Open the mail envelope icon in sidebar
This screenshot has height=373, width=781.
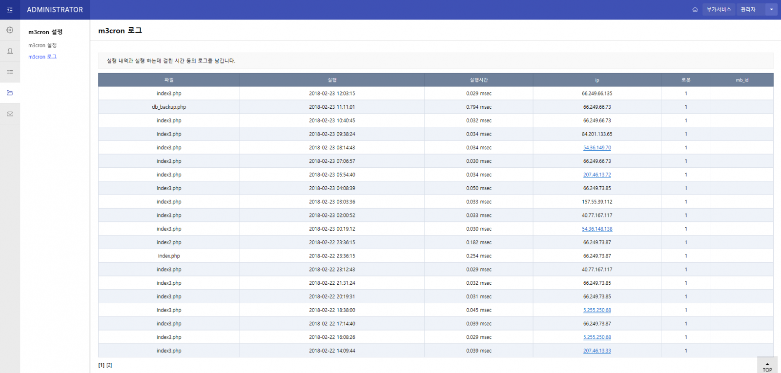point(10,114)
